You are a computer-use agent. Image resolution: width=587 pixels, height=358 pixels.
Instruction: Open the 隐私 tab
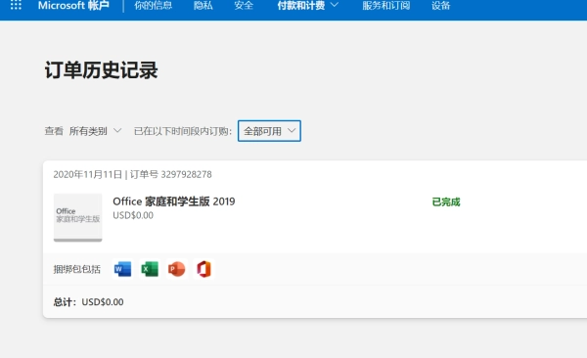203,5
